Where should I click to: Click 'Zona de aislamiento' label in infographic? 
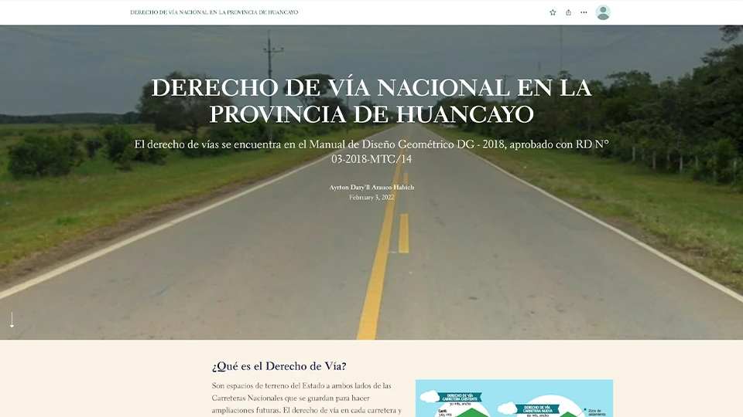[x=598, y=412]
